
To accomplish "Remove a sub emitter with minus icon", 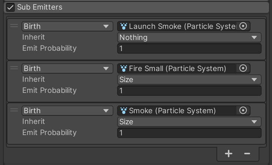I will 247,154.
